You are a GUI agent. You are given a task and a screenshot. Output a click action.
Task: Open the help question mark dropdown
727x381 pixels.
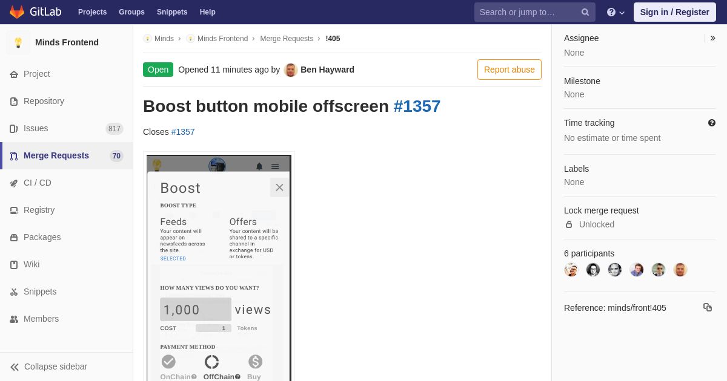pos(616,12)
